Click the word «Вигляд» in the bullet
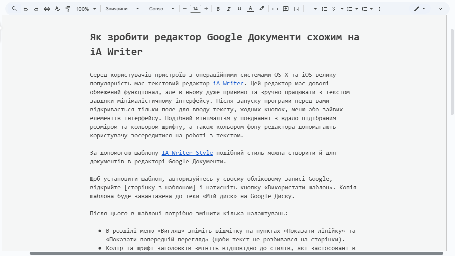Screen dimensions: 455x256 [x=171, y=231]
